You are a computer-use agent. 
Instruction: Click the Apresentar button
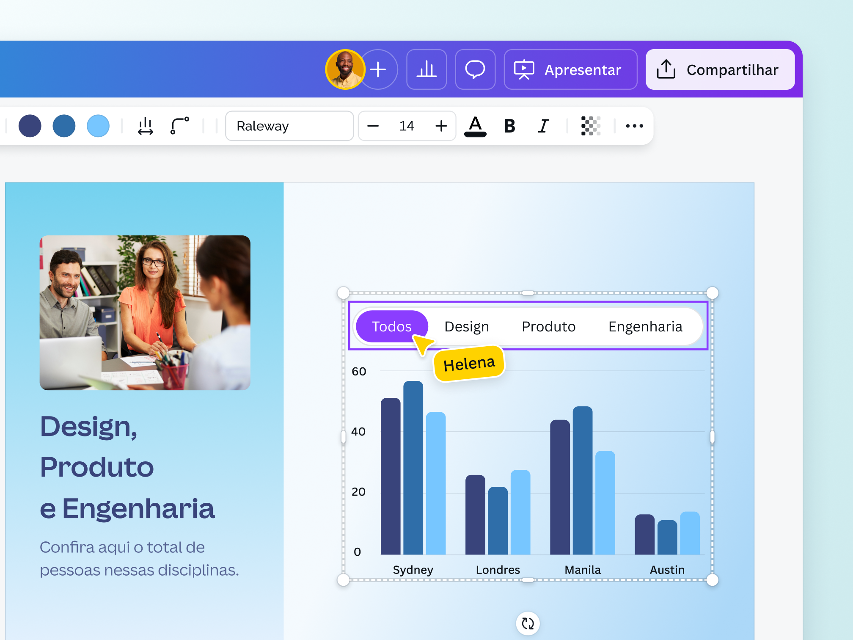pyautogui.click(x=570, y=69)
